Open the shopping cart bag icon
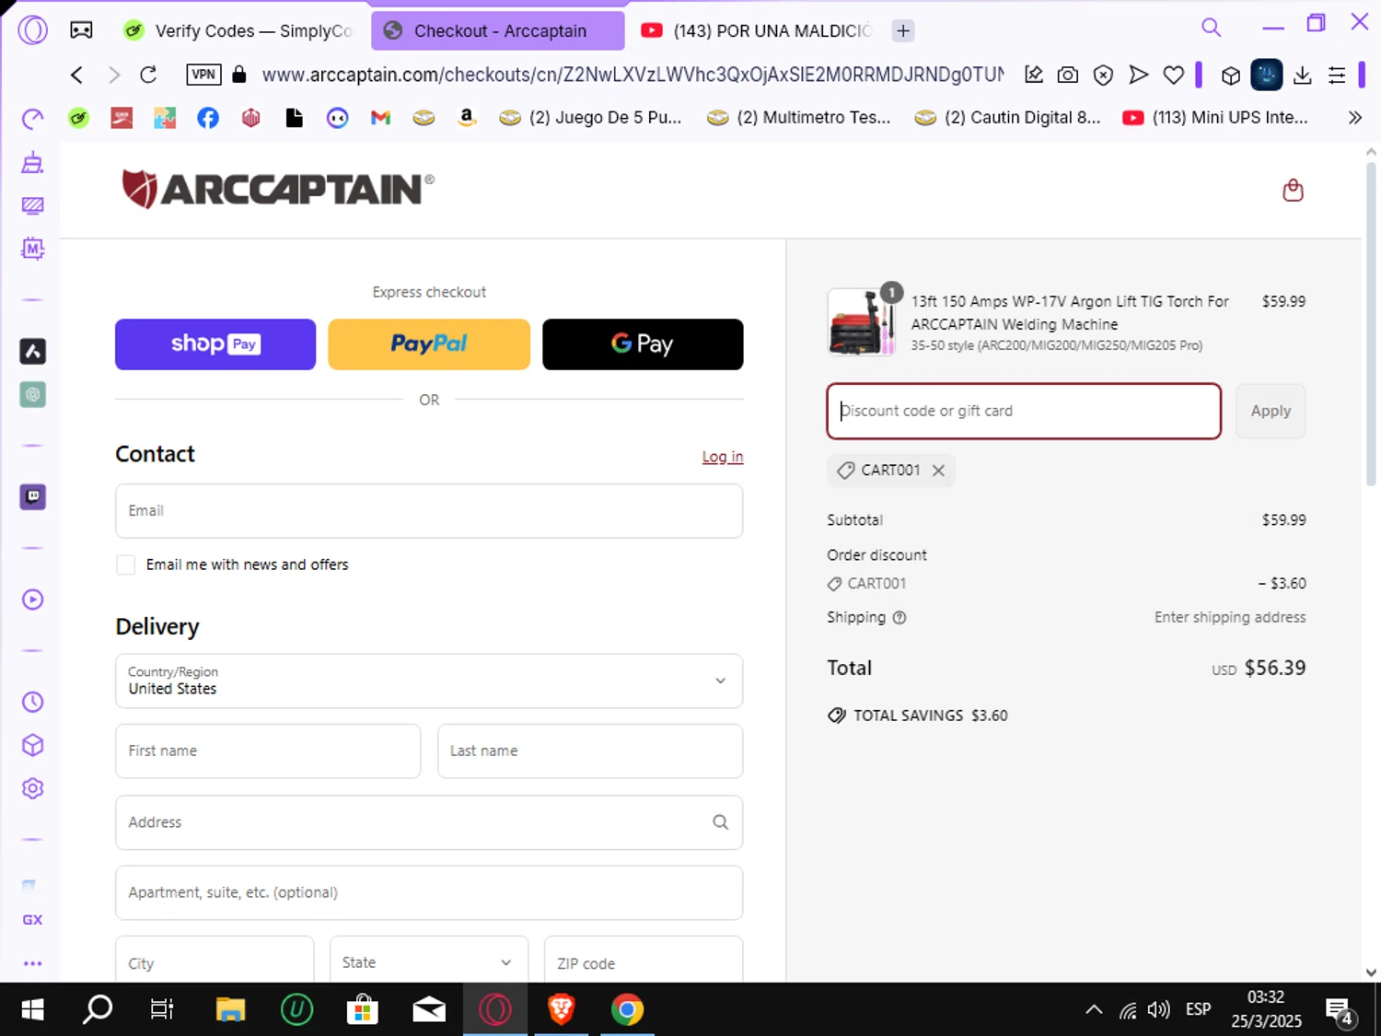Viewport: 1381px width, 1036px height. [1293, 191]
